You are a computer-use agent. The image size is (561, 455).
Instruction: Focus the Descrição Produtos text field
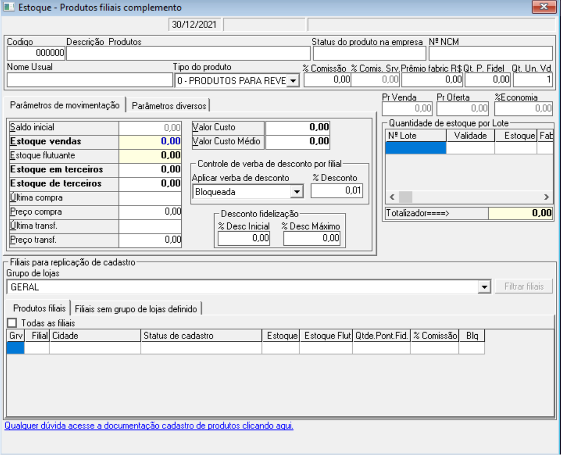point(188,53)
